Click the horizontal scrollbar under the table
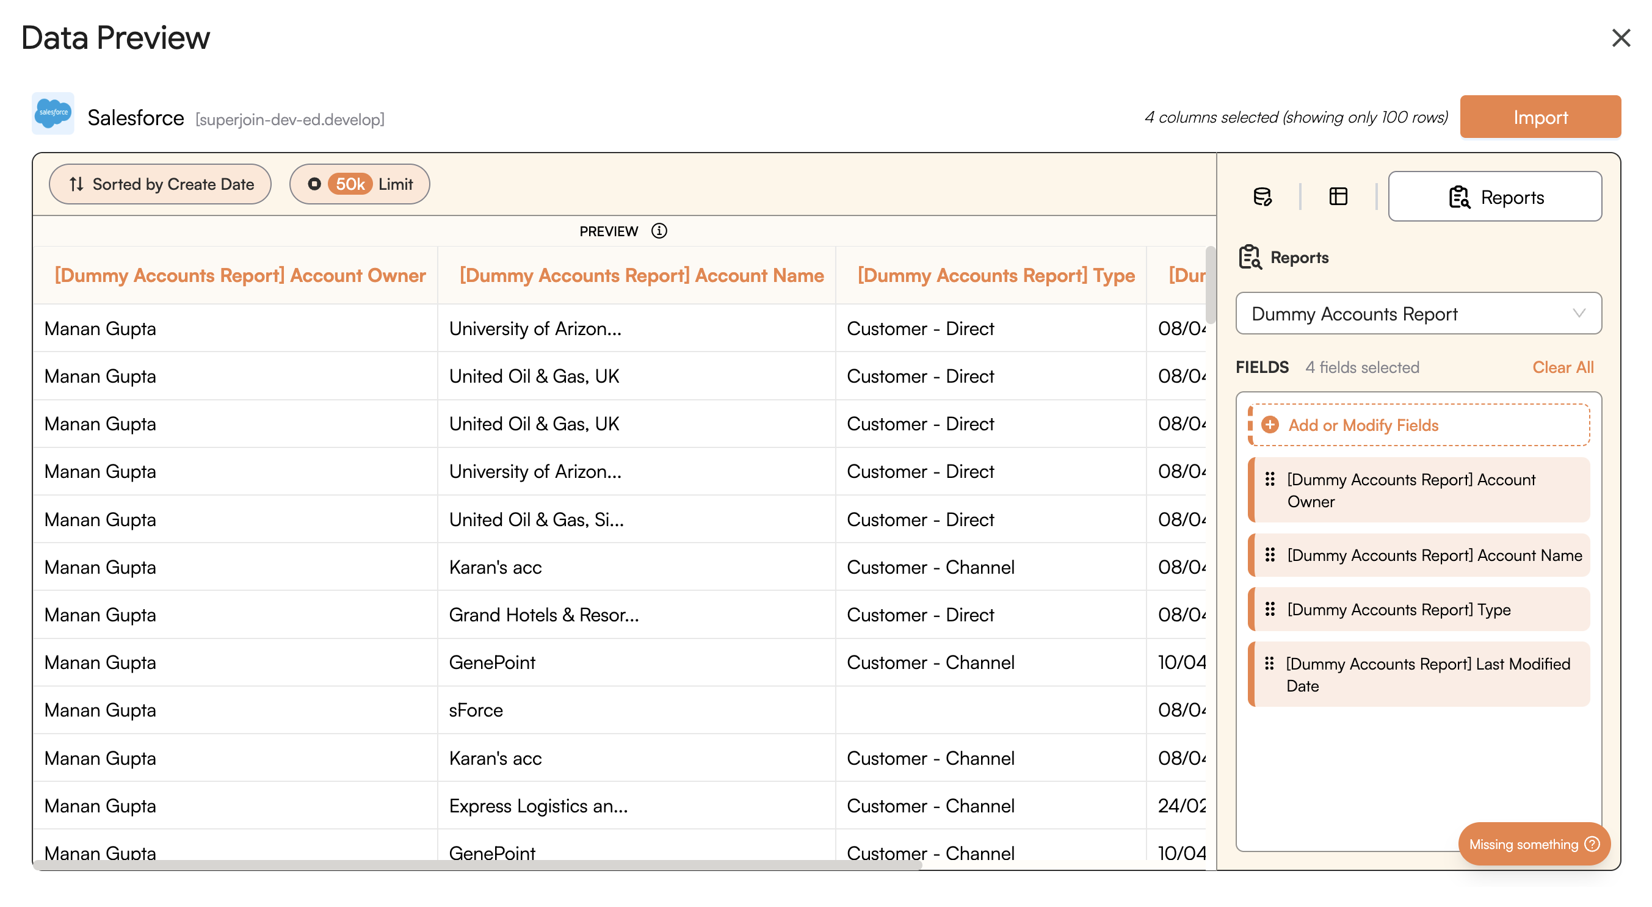The height and width of the screenshot is (907, 1652). click(x=478, y=865)
